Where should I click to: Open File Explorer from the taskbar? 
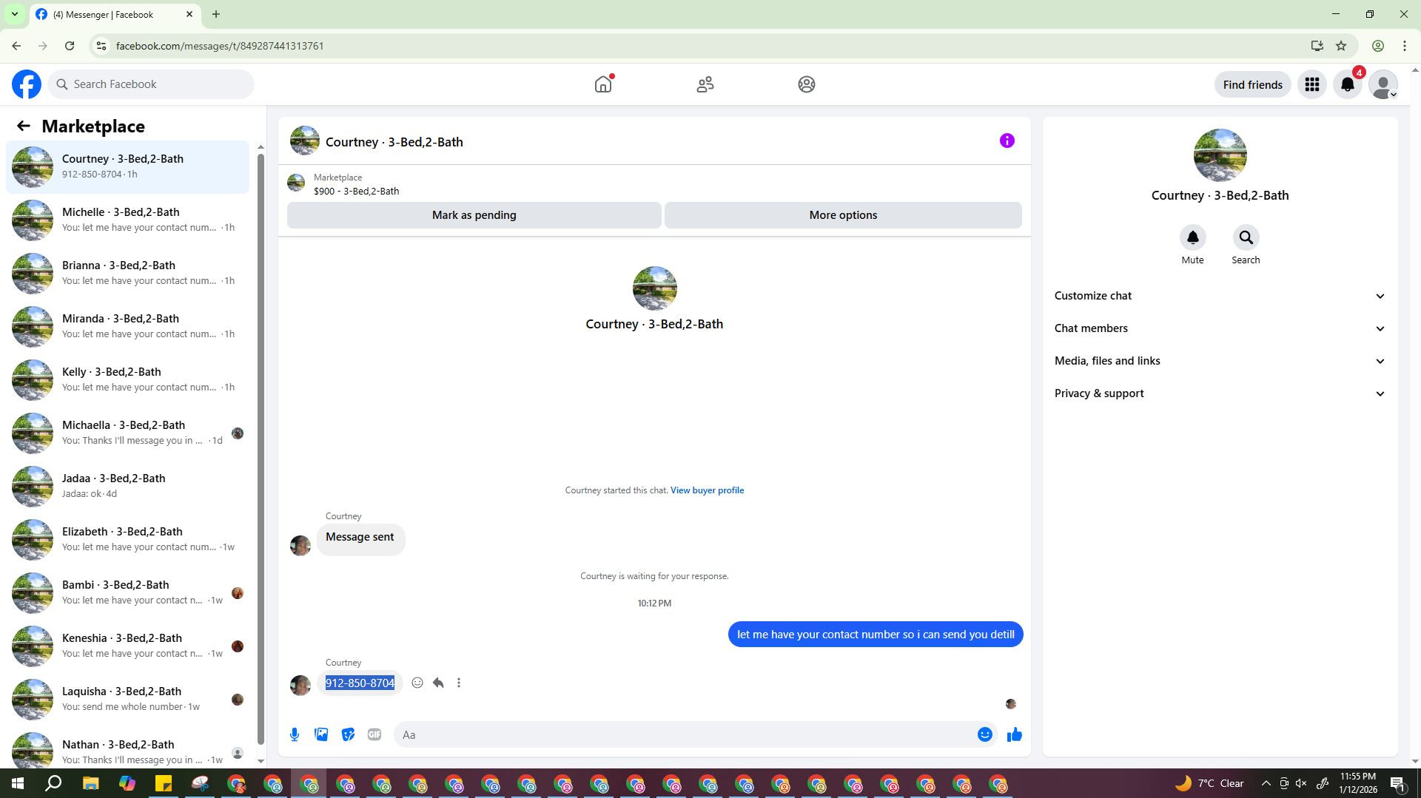tap(90, 783)
